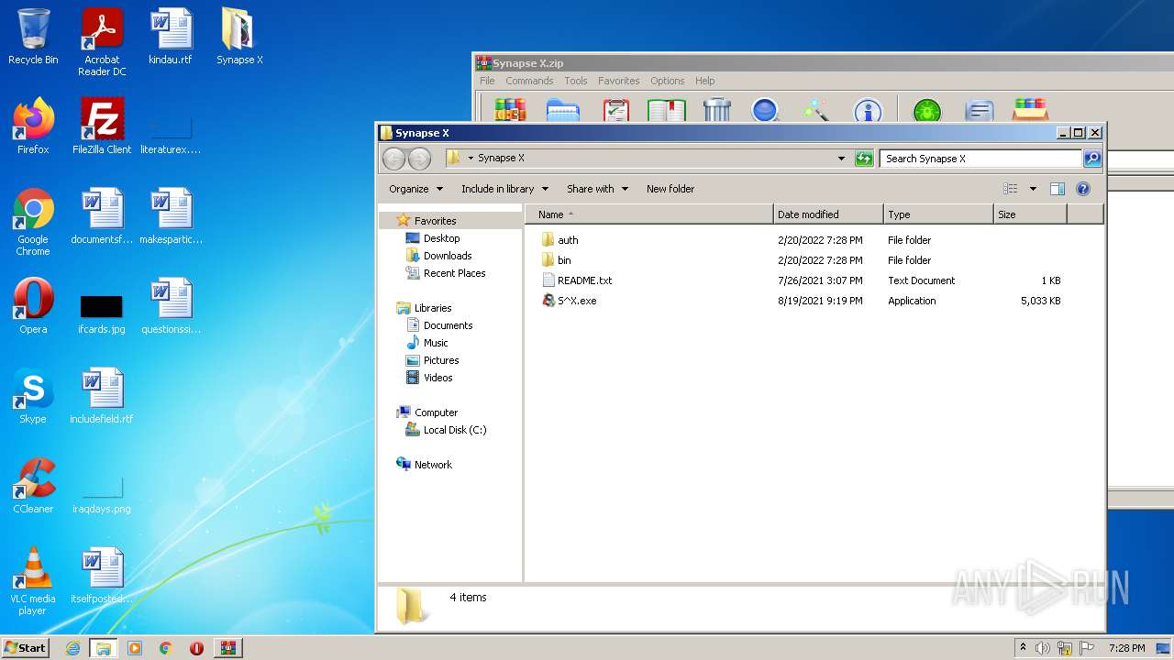
Task: Open kindau.rtf document on desktop
Action: coord(171,37)
